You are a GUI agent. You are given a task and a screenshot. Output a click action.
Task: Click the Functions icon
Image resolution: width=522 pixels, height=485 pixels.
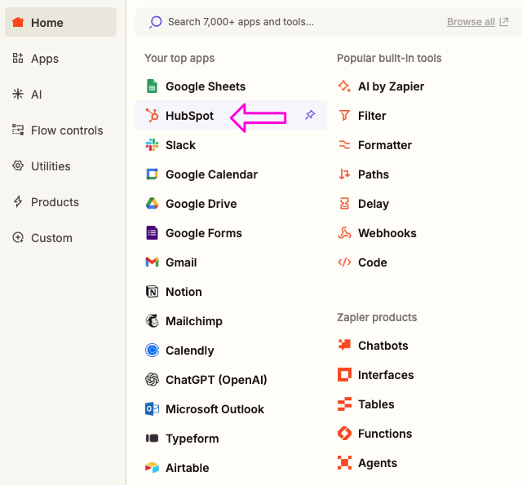coord(344,433)
